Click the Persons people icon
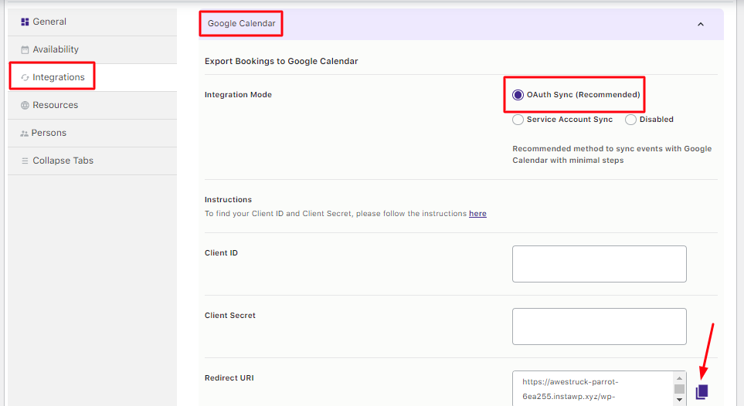Viewport: 744px width, 406px height. coord(24,134)
